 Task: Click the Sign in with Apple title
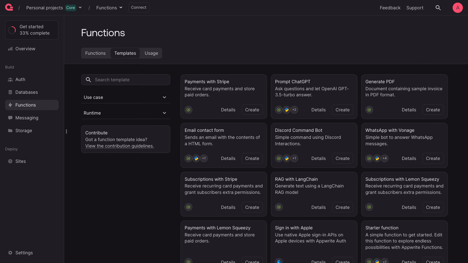(294, 228)
